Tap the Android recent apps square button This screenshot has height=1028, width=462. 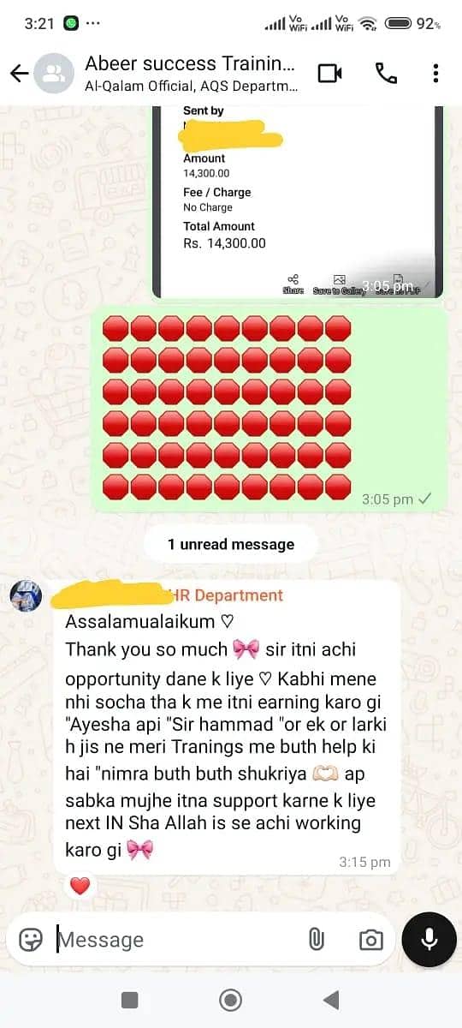(x=130, y=1000)
